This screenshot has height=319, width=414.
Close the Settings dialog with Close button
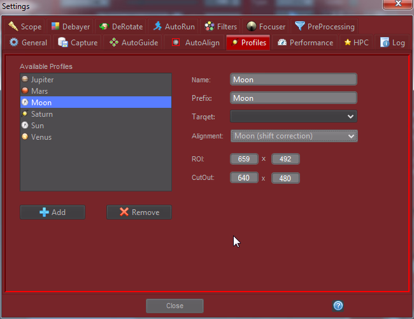click(175, 306)
